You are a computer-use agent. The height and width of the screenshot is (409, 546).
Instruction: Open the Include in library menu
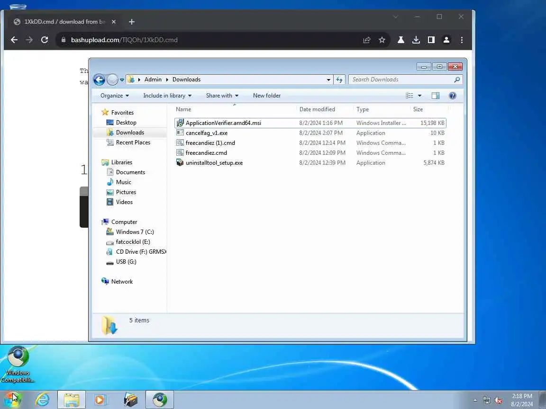tap(167, 96)
